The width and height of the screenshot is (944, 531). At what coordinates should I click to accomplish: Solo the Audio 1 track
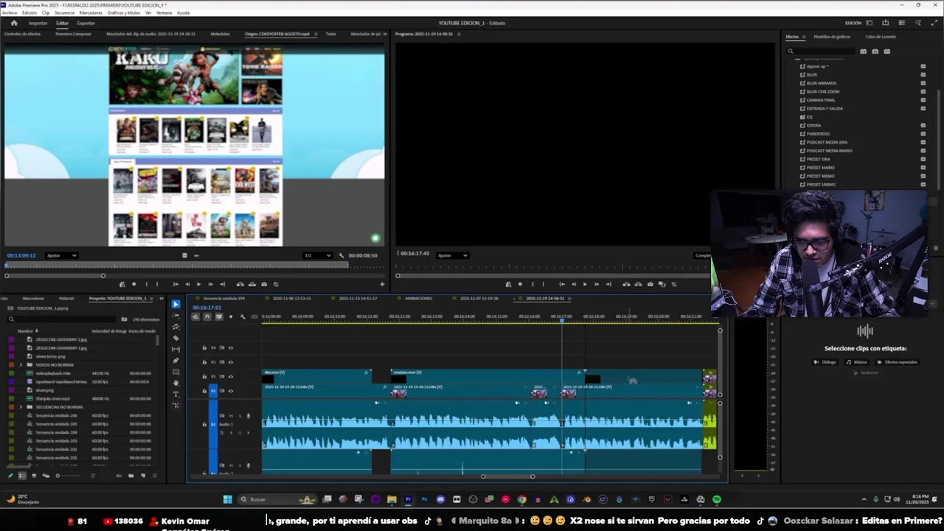239,416
